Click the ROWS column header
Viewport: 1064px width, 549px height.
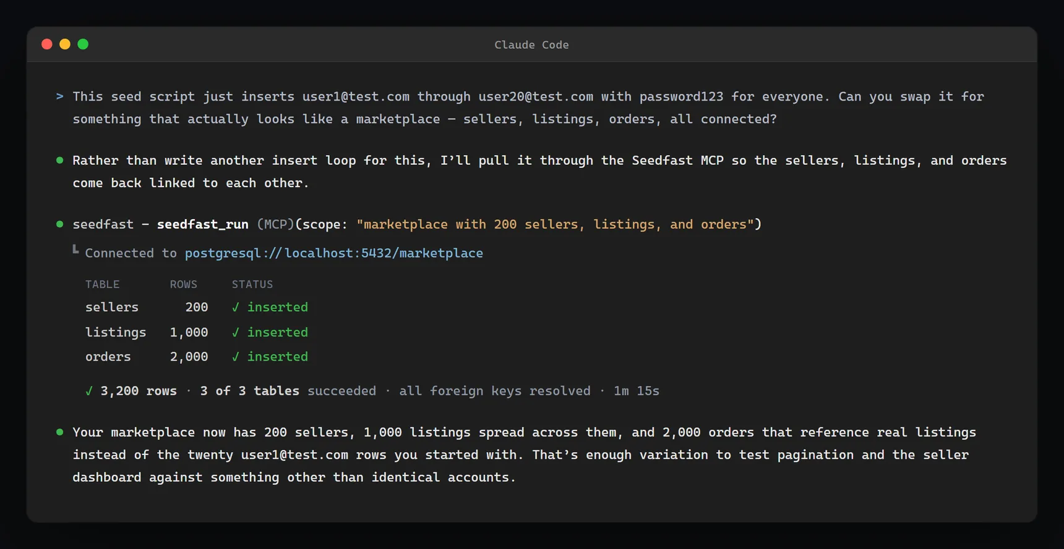(x=184, y=284)
